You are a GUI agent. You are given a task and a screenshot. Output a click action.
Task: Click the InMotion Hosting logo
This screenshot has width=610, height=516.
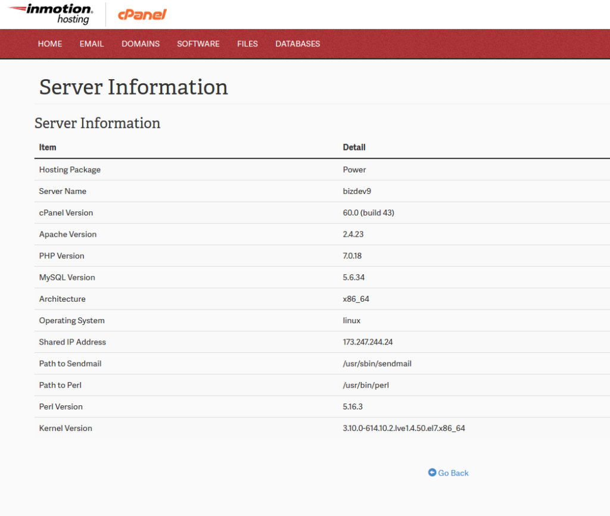pos(51,14)
